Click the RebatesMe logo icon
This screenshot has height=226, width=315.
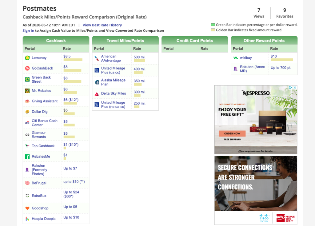(x=27, y=157)
